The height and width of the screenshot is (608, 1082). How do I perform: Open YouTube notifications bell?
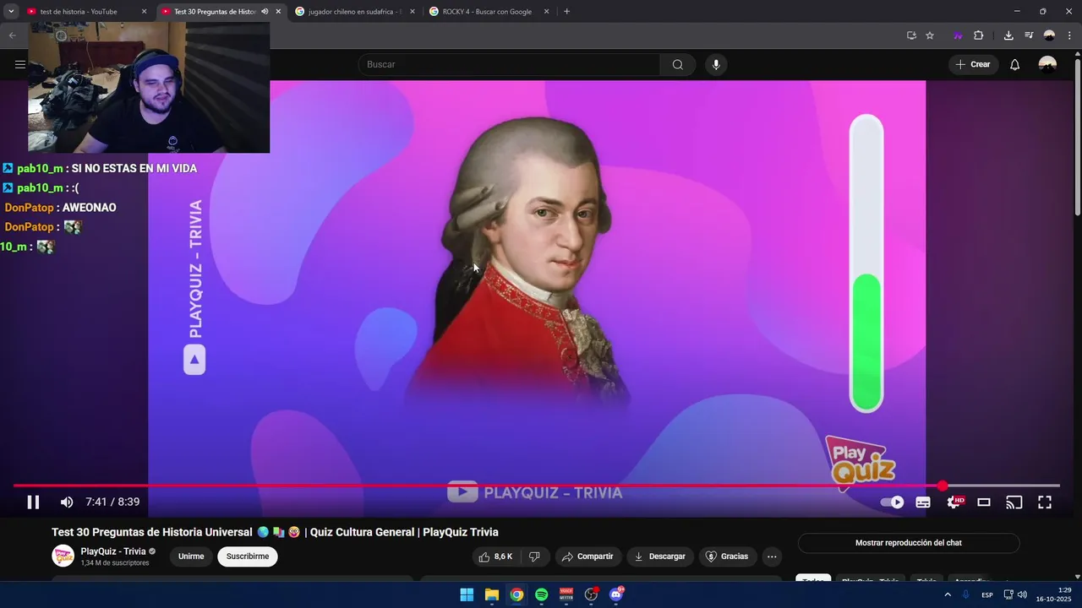coord(1015,64)
